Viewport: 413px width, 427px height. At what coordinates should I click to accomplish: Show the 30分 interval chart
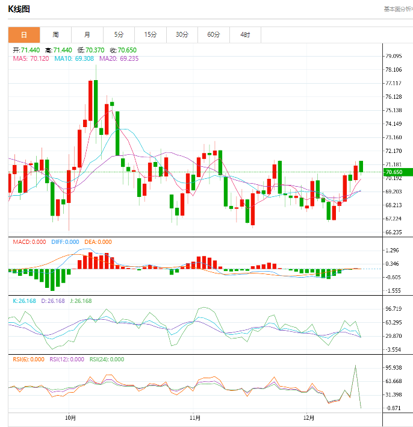coord(182,35)
